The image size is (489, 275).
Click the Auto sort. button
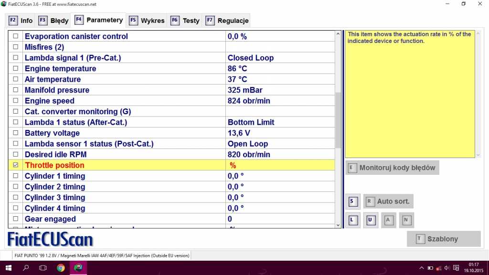point(388,201)
